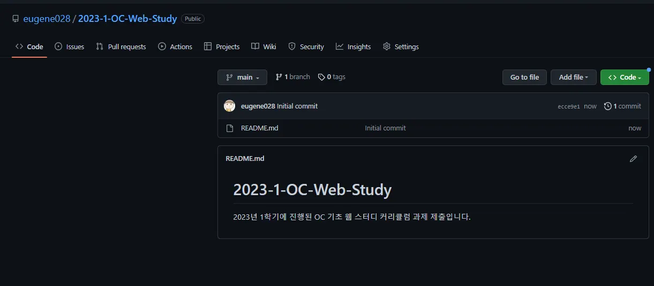654x286 pixels.
Task: Click the Go to file button
Action: click(524, 77)
